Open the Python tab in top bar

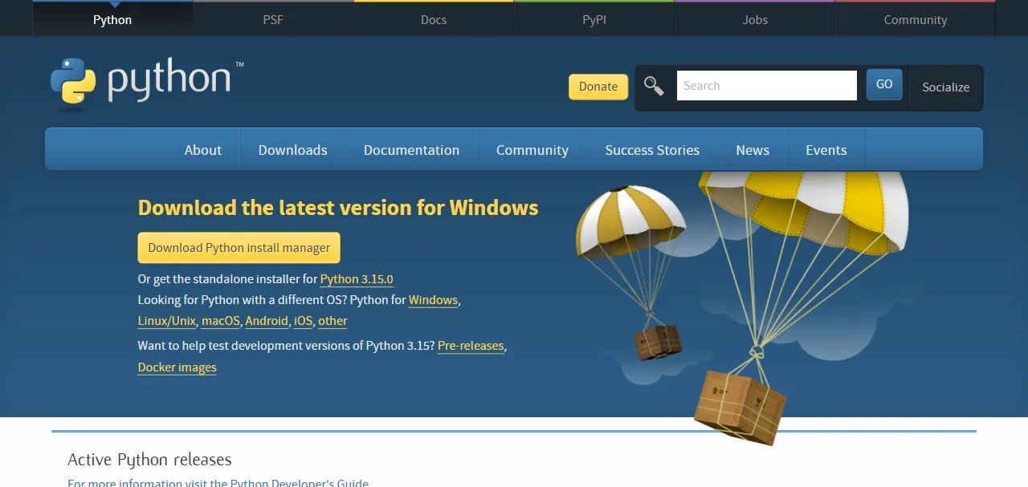112,19
